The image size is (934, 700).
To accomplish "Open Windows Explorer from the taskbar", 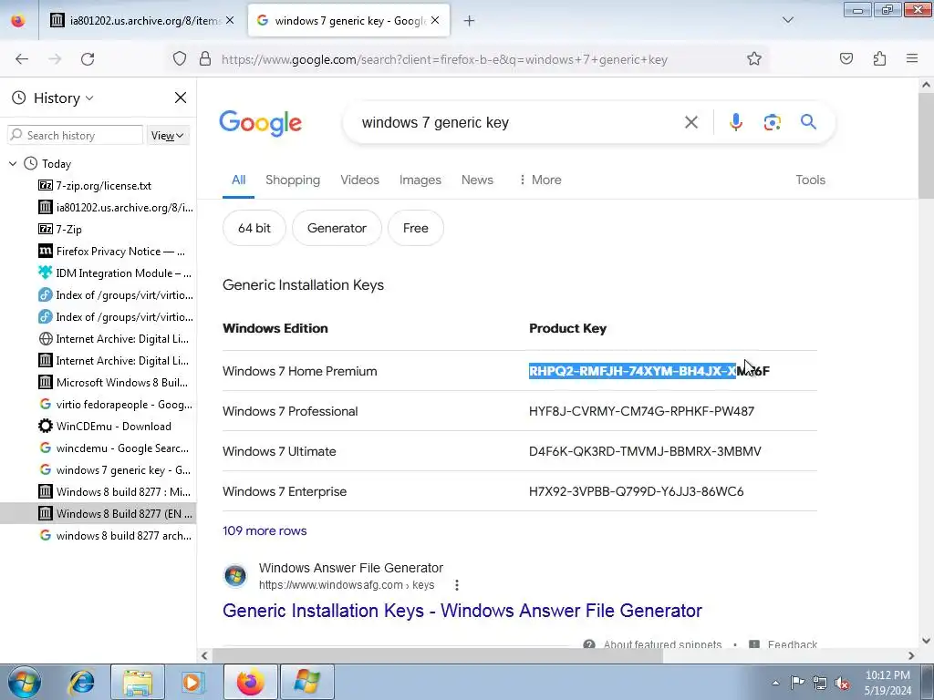I will click(x=138, y=682).
